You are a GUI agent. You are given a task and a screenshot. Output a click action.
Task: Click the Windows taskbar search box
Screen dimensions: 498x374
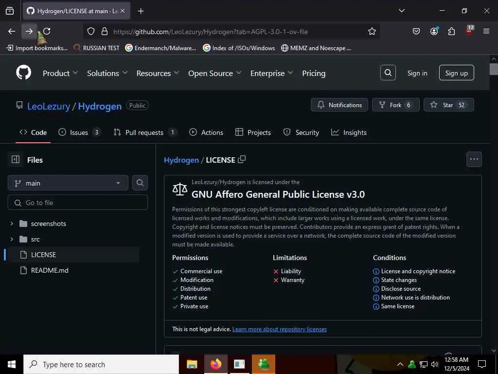click(x=101, y=364)
